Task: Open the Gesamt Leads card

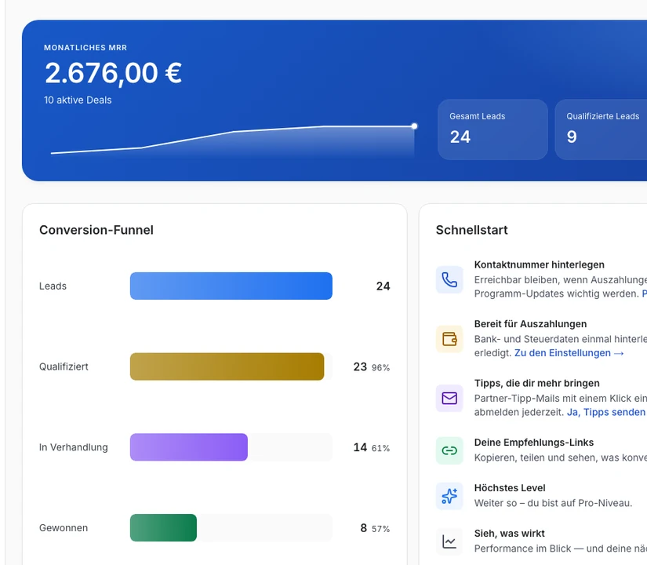Action: tap(493, 129)
